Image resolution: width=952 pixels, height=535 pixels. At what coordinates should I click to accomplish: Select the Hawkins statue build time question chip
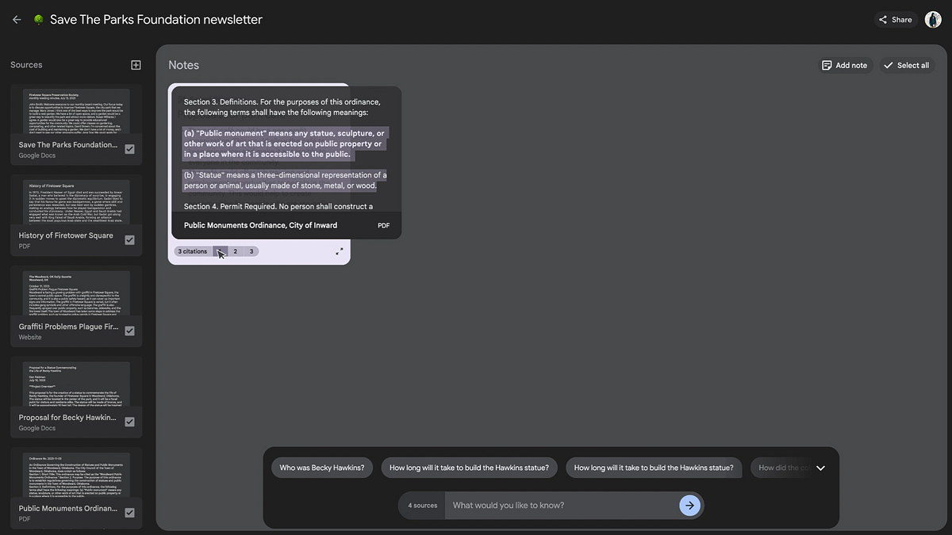pyautogui.click(x=469, y=468)
